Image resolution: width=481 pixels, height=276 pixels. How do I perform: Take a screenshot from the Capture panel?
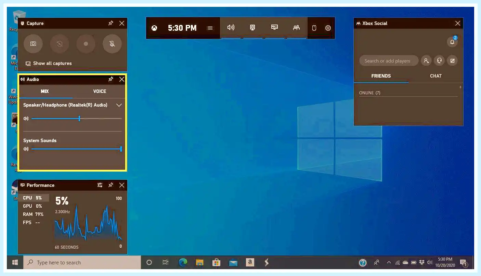point(33,44)
